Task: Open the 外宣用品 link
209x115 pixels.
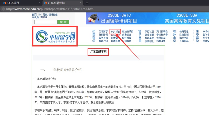Action: click(184, 41)
